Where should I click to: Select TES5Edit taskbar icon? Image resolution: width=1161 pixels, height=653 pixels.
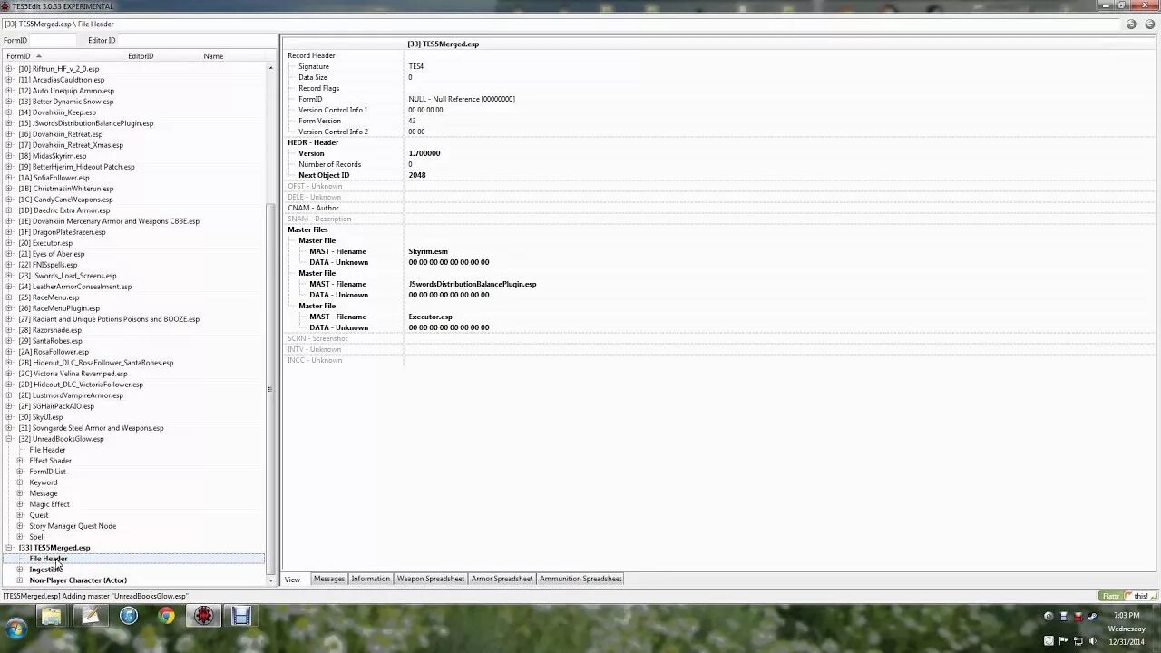[x=204, y=617]
